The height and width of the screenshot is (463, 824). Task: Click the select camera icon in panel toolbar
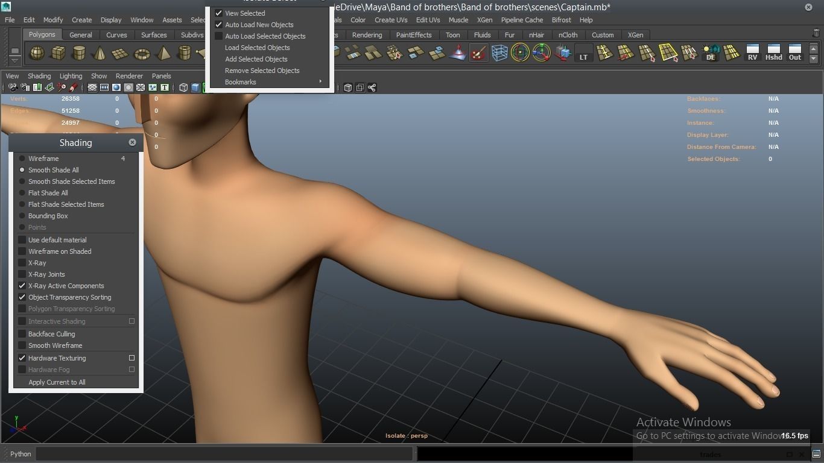point(13,87)
